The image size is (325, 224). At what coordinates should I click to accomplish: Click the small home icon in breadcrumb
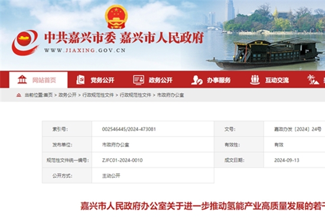(19, 95)
